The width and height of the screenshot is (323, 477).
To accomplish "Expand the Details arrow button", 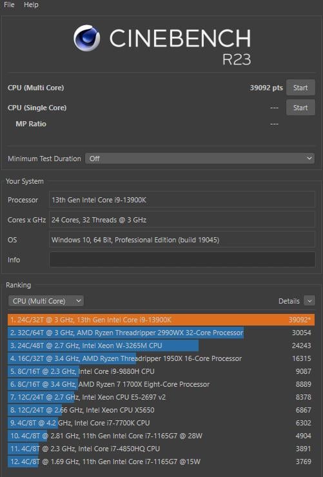I will coord(309,301).
